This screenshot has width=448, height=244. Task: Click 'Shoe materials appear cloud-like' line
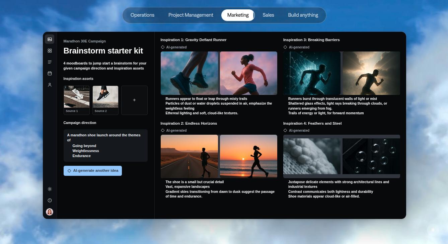coord(324,196)
